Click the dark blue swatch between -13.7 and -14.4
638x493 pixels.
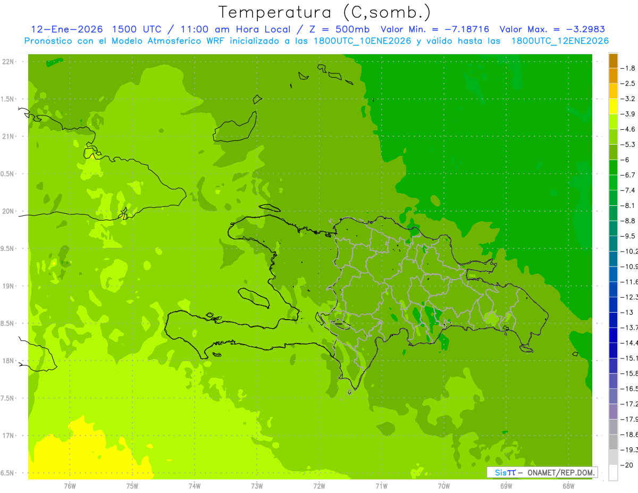click(x=613, y=335)
